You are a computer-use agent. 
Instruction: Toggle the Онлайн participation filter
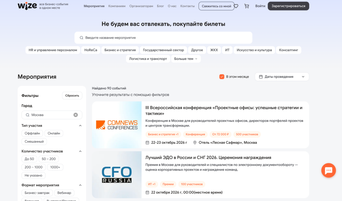click(x=54, y=133)
